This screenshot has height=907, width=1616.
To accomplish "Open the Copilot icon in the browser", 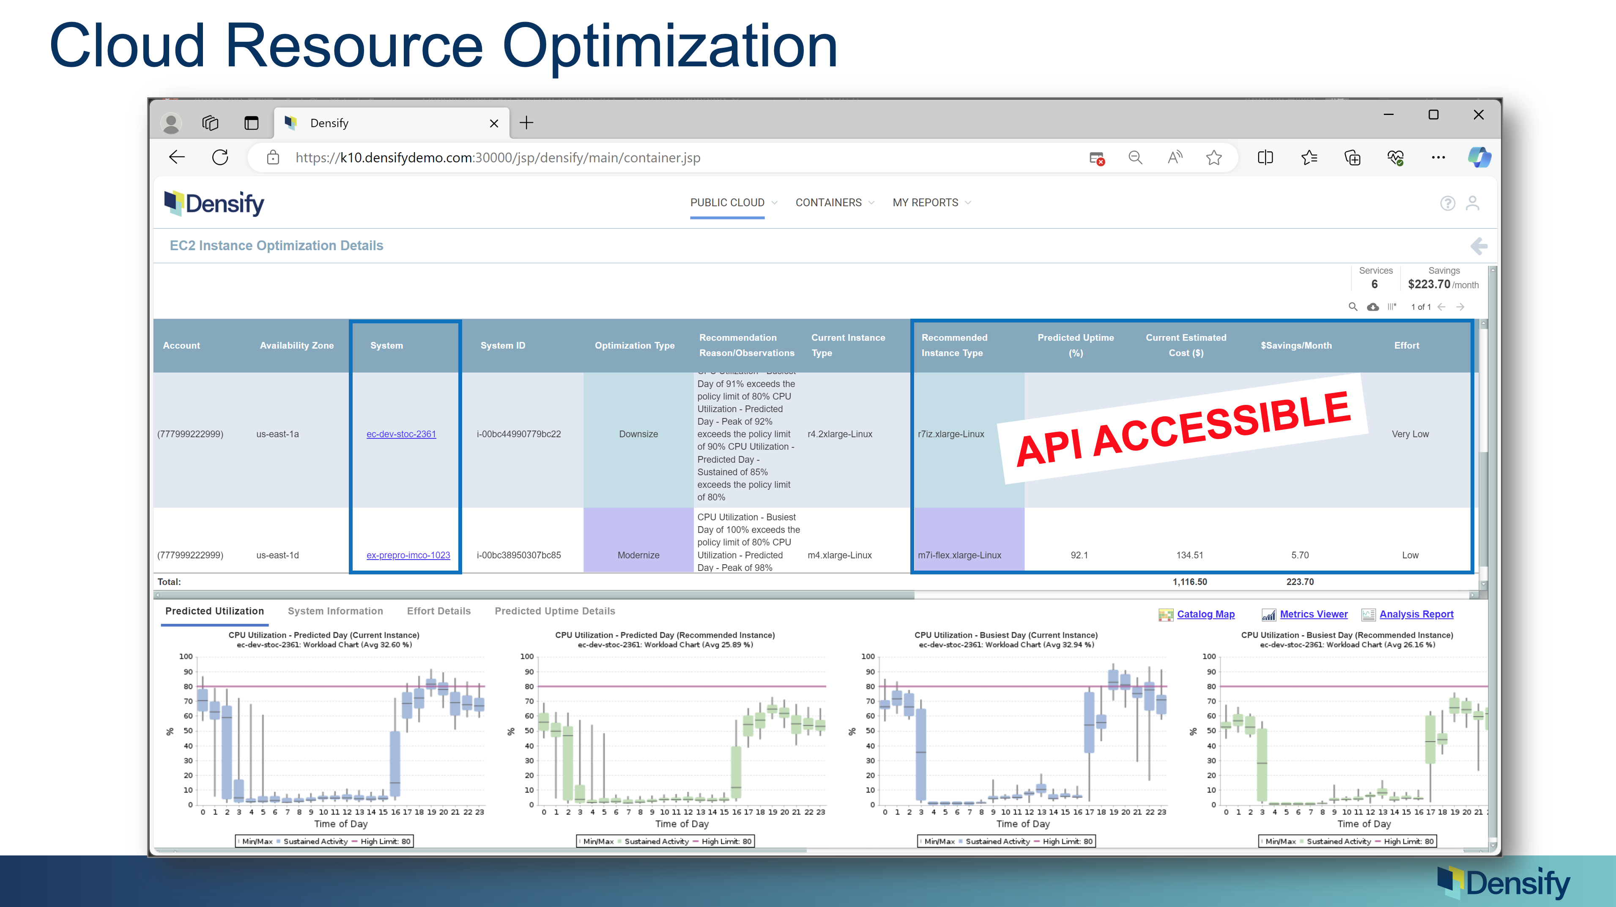I will coord(1479,158).
